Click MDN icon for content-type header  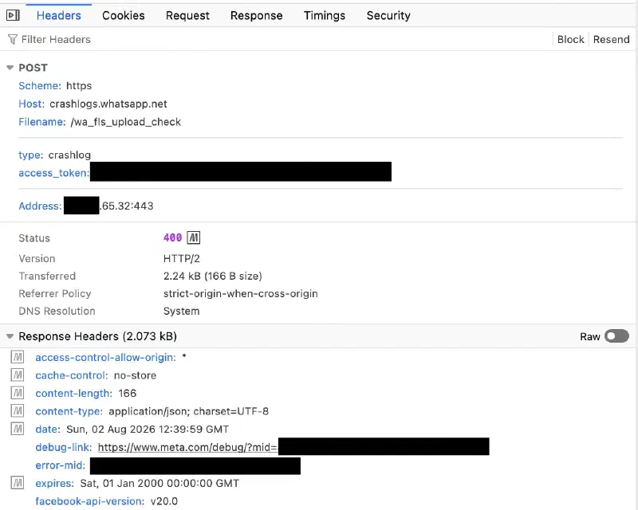tap(17, 410)
